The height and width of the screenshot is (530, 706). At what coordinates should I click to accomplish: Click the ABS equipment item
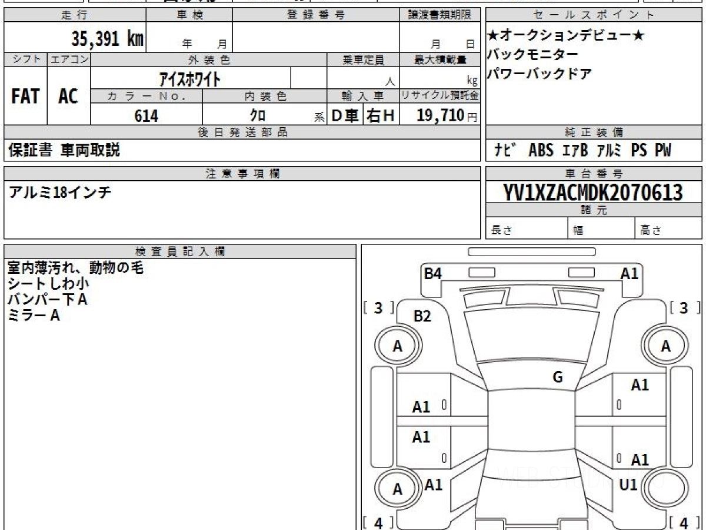coord(540,151)
